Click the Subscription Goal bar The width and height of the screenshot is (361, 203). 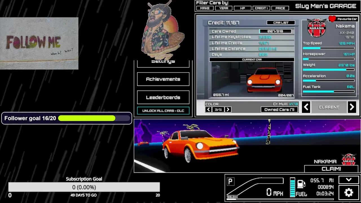tap(84, 187)
